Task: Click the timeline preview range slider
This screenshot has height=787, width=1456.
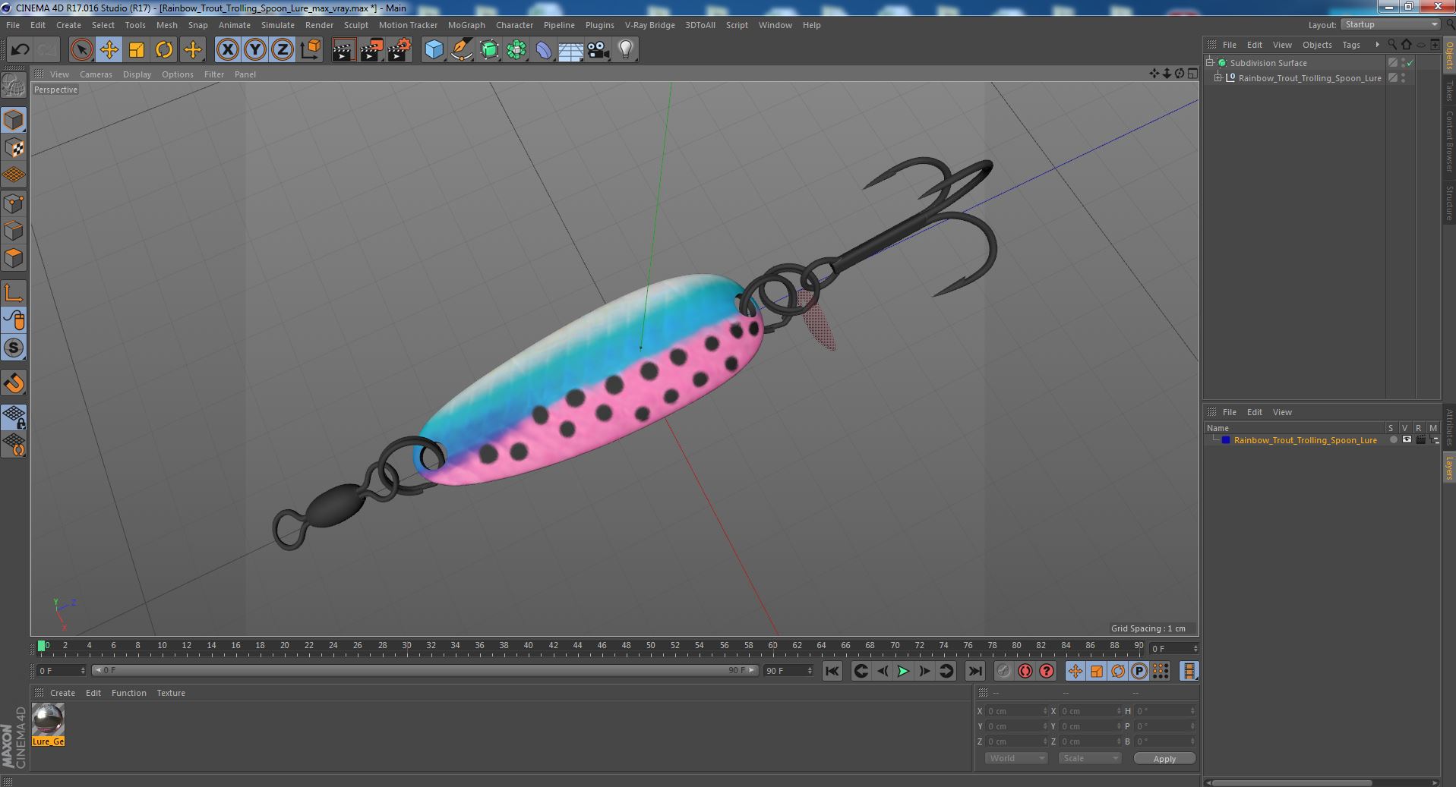Action: (425, 670)
